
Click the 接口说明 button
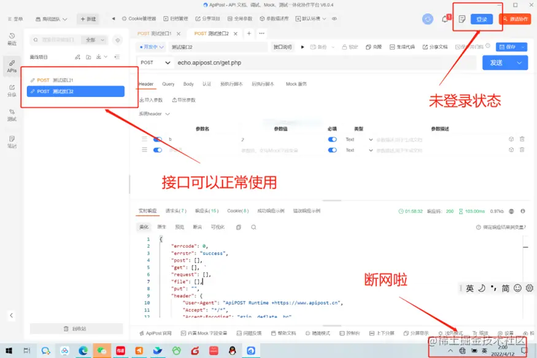pyautogui.click(x=282, y=47)
